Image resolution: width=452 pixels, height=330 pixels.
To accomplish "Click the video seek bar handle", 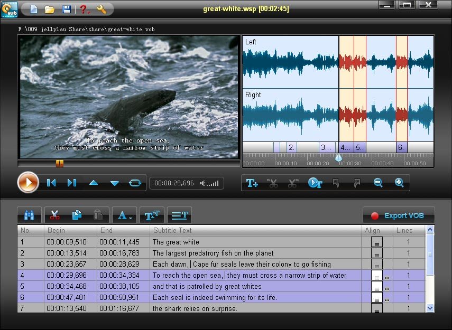I will point(60,164).
